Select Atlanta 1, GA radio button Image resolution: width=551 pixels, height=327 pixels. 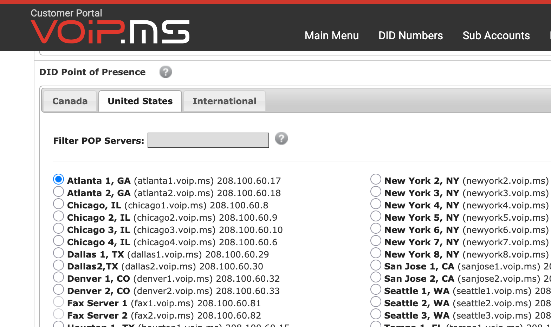[x=58, y=179]
